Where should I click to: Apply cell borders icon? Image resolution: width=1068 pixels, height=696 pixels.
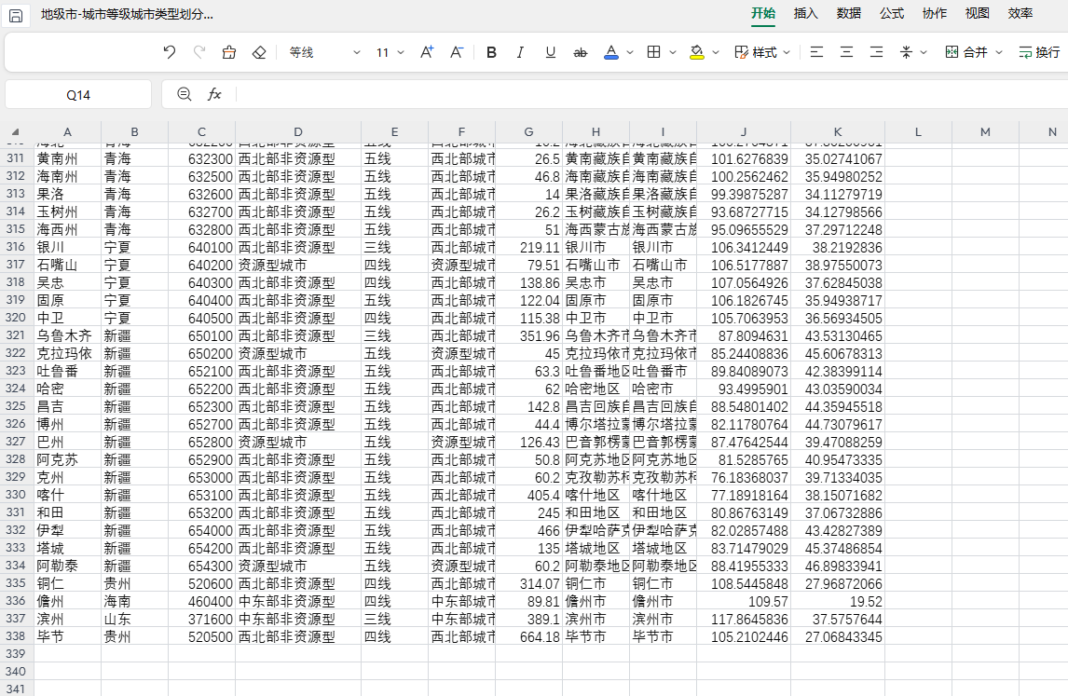point(654,52)
